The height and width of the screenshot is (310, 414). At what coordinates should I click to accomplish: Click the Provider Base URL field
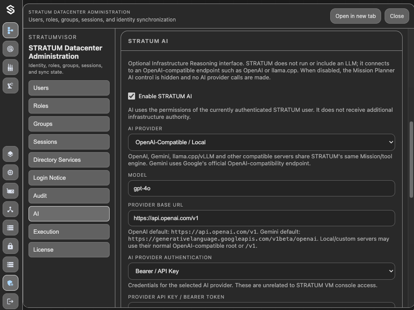(x=261, y=218)
